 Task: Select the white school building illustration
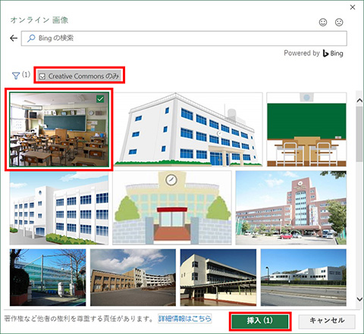point(188,130)
